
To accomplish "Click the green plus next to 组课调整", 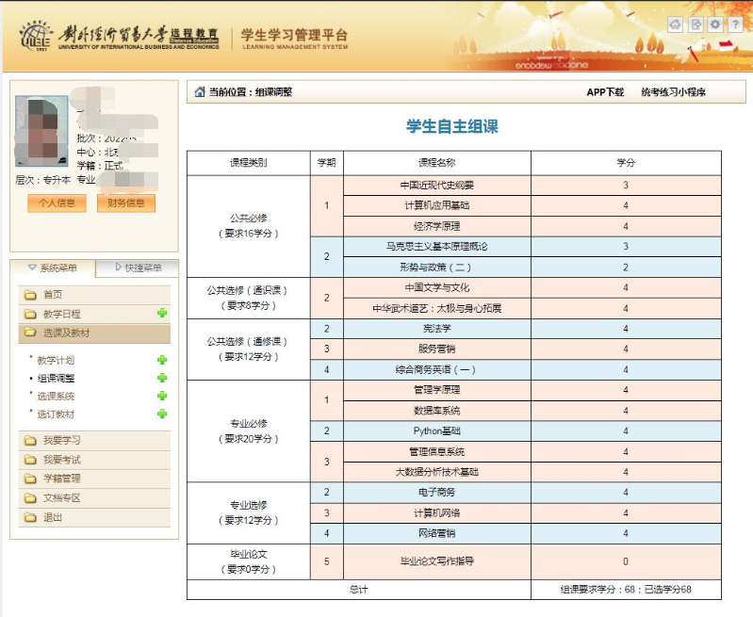I will pos(162,378).
